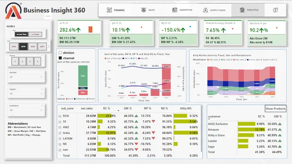
Task: Check the division radio option
Action: [x=60, y=53]
